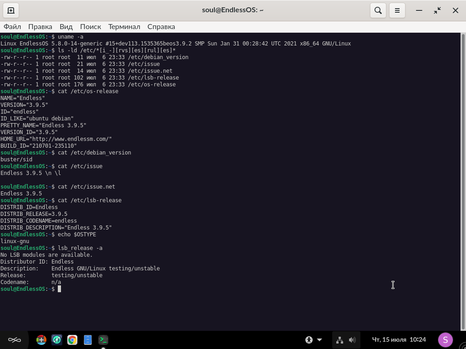Image resolution: width=466 pixels, height=349 pixels.
Task: Click the line VERSION="3.9.5"
Action: [x=24, y=105]
